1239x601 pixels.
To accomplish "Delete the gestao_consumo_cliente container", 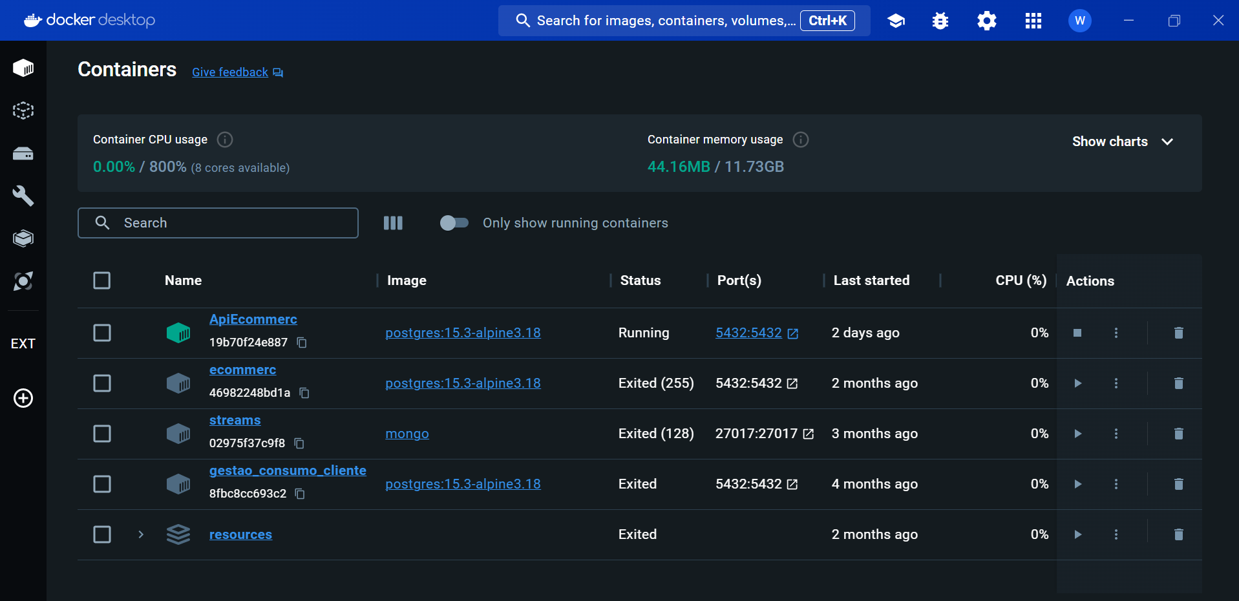I will click(x=1178, y=484).
